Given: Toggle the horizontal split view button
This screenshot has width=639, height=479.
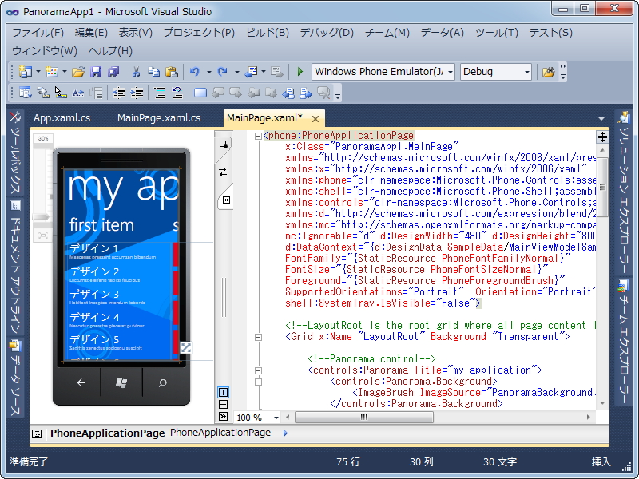Looking at the screenshot, I should click(x=223, y=405).
